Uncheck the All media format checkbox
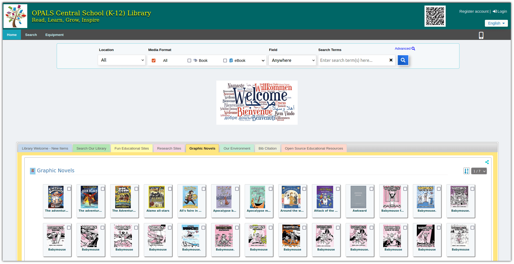The image size is (514, 264). click(154, 60)
